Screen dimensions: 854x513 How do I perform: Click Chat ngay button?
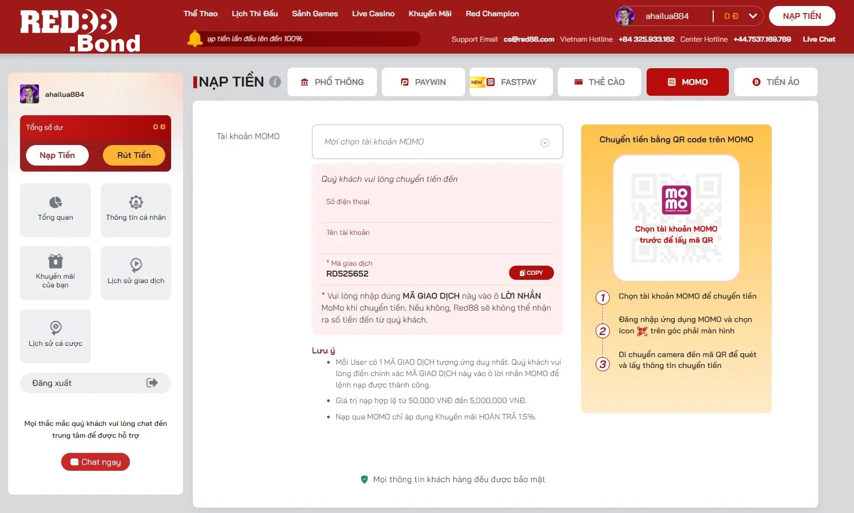95,462
